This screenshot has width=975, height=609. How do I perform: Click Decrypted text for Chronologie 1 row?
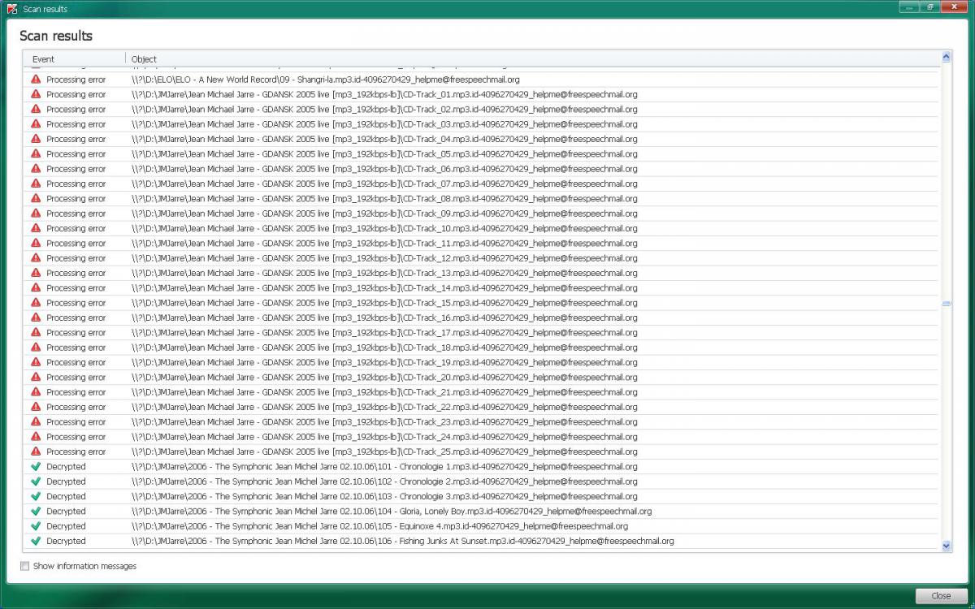point(66,466)
